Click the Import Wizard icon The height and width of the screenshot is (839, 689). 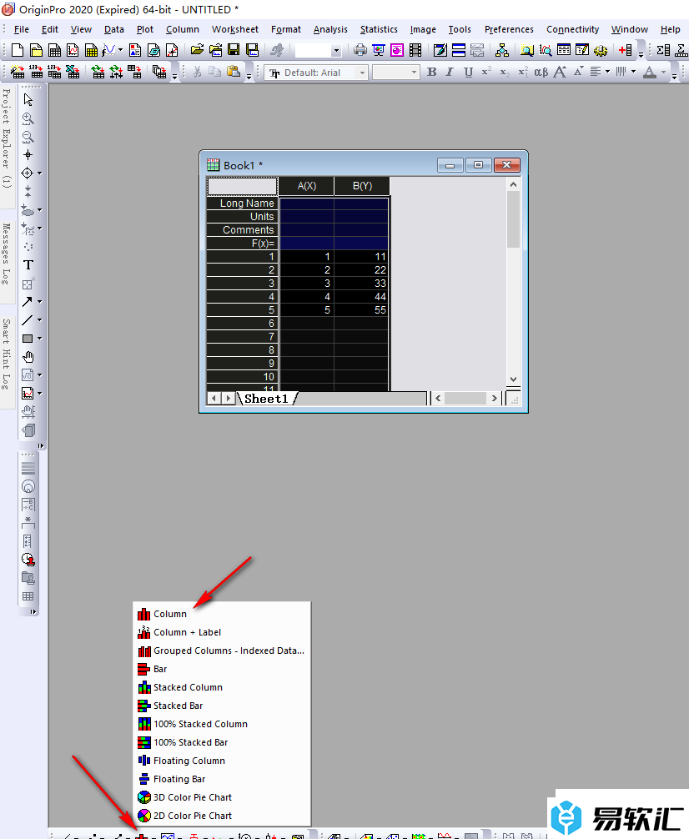18,72
